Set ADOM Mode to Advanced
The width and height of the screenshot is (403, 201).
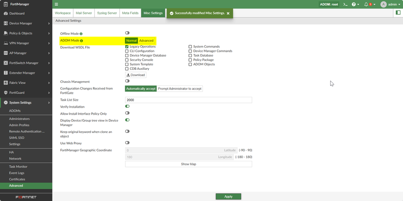point(146,41)
